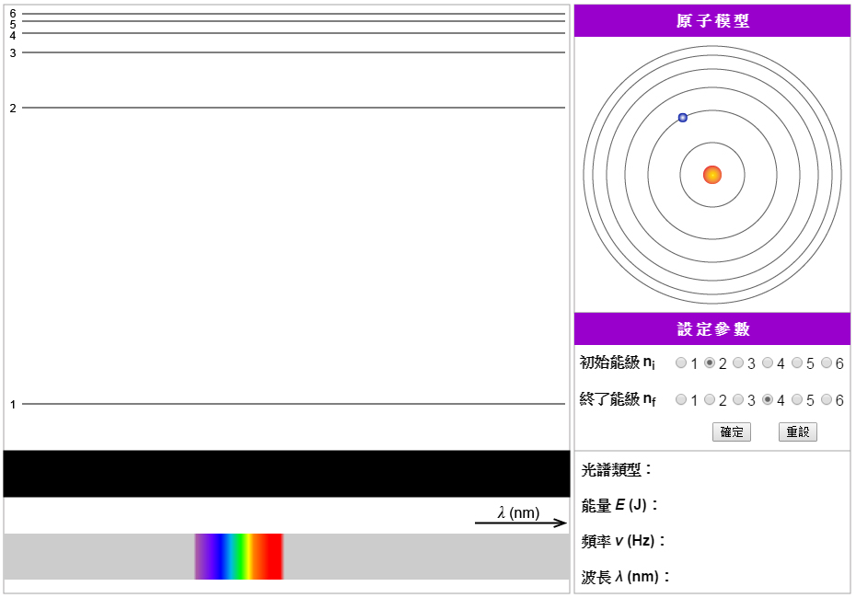Choose final energy level 2 option
This screenshot has width=856, height=598.
point(710,400)
